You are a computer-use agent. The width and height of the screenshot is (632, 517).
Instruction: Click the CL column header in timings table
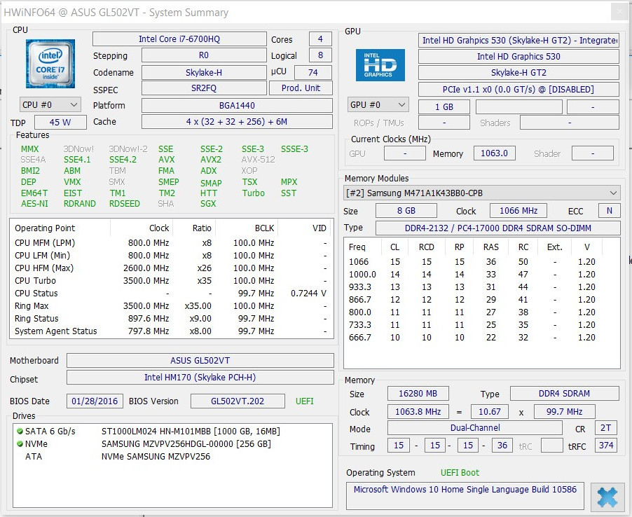[x=394, y=247]
